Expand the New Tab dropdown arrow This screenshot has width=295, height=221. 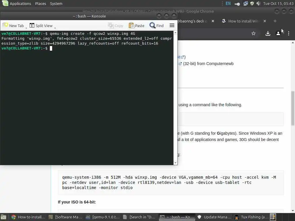[26, 28]
